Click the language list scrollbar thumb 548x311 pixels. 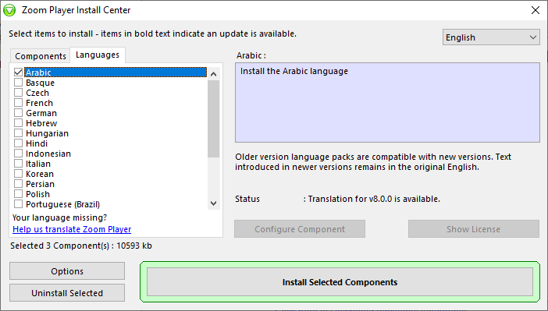(214, 118)
